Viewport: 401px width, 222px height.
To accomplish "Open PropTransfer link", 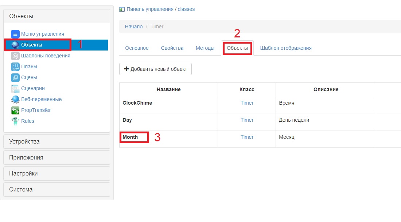I will point(36,110).
